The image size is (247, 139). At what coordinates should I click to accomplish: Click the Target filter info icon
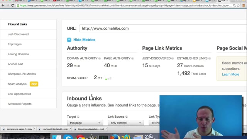(78, 117)
